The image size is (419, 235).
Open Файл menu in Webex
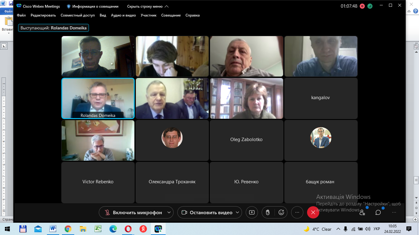[x=21, y=15]
